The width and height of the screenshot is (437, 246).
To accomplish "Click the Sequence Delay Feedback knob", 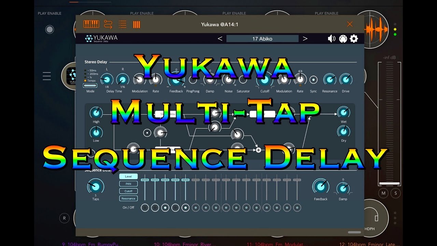I will (321, 187).
